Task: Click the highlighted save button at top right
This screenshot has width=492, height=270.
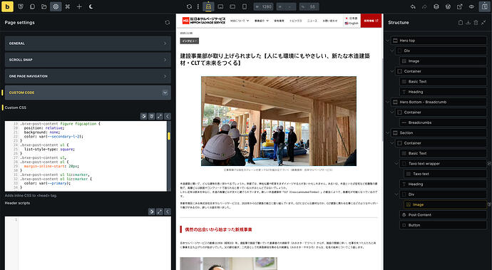Action: point(484,6)
